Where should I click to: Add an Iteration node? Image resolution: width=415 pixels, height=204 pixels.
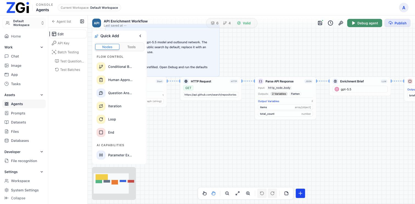tap(119, 106)
